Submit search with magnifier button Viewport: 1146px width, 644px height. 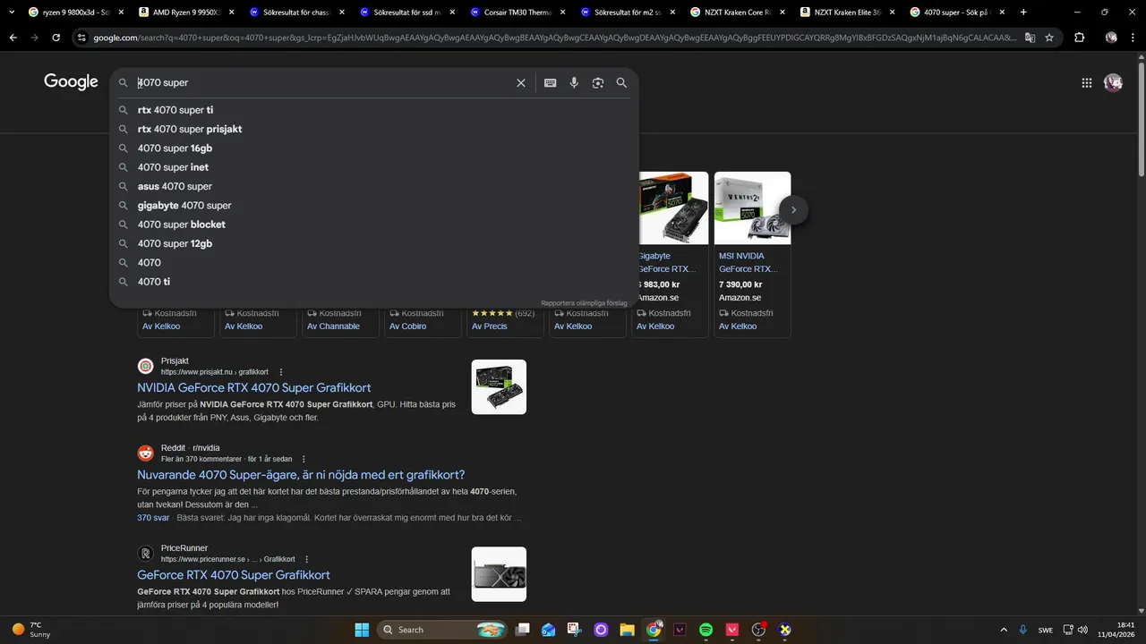(621, 82)
